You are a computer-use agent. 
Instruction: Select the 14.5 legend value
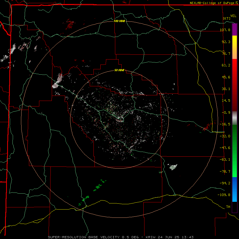click(226, 101)
